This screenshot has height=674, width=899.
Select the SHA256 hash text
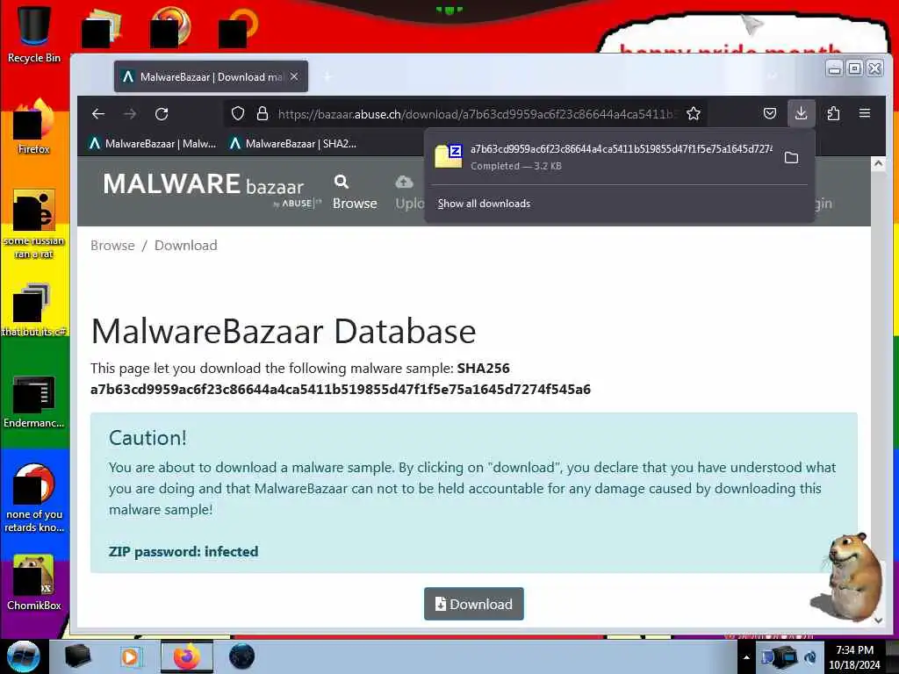[341, 389]
